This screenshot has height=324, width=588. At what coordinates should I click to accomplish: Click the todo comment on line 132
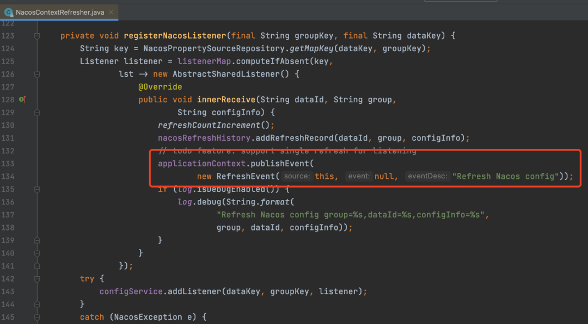(287, 151)
